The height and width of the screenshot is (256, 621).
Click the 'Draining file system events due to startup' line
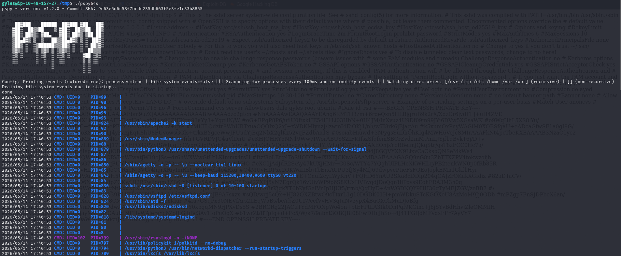click(60, 87)
